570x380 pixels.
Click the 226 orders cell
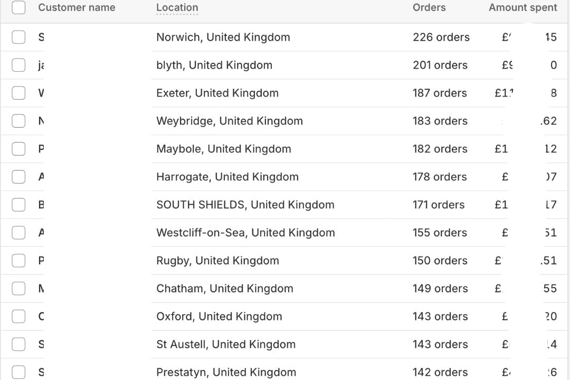point(441,37)
